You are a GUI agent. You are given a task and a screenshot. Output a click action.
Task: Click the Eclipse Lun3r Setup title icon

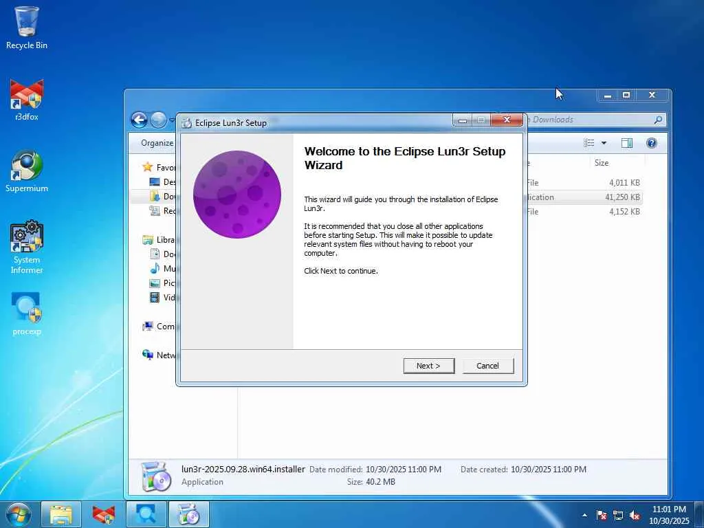click(187, 123)
